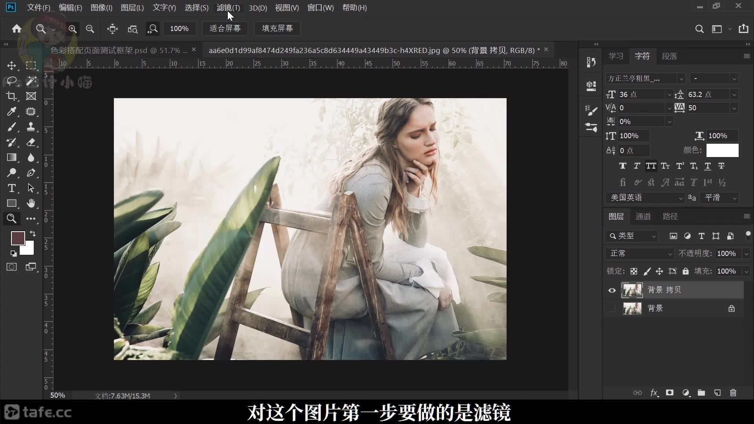This screenshot has width=754, height=424.
Task: Open the language dropdown 美国英语
Action: tap(645, 198)
